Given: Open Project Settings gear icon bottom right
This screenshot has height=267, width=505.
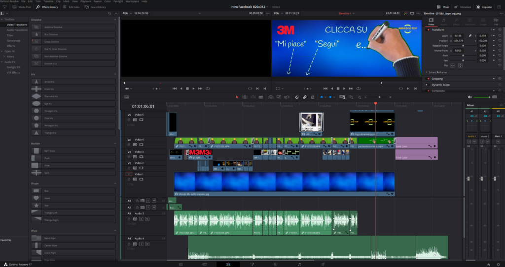Looking at the screenshot, I should pos(497,265).
